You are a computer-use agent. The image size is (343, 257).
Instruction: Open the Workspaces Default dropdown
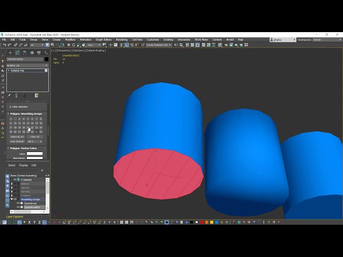(x=327, y=40)
